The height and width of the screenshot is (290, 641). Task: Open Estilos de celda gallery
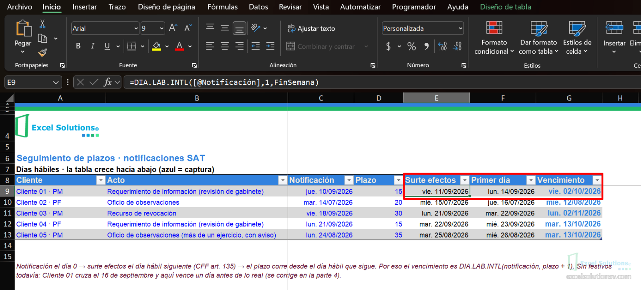tap(577, 38)
